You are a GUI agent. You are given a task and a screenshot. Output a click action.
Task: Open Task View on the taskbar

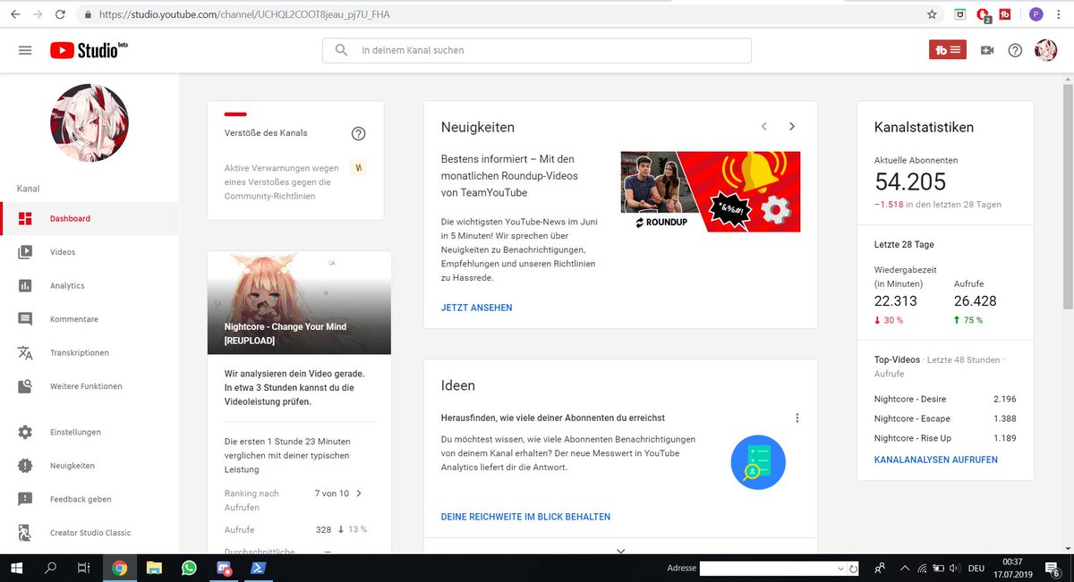pyautogui.click(x=84, y=568)
